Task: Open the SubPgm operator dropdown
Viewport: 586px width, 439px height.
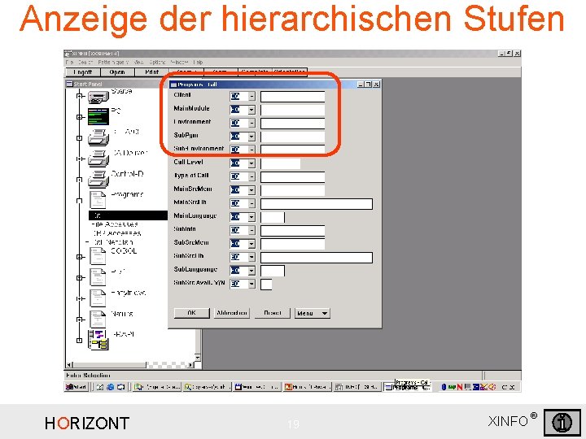Action: pyautogui.click(x=251, y=137)
